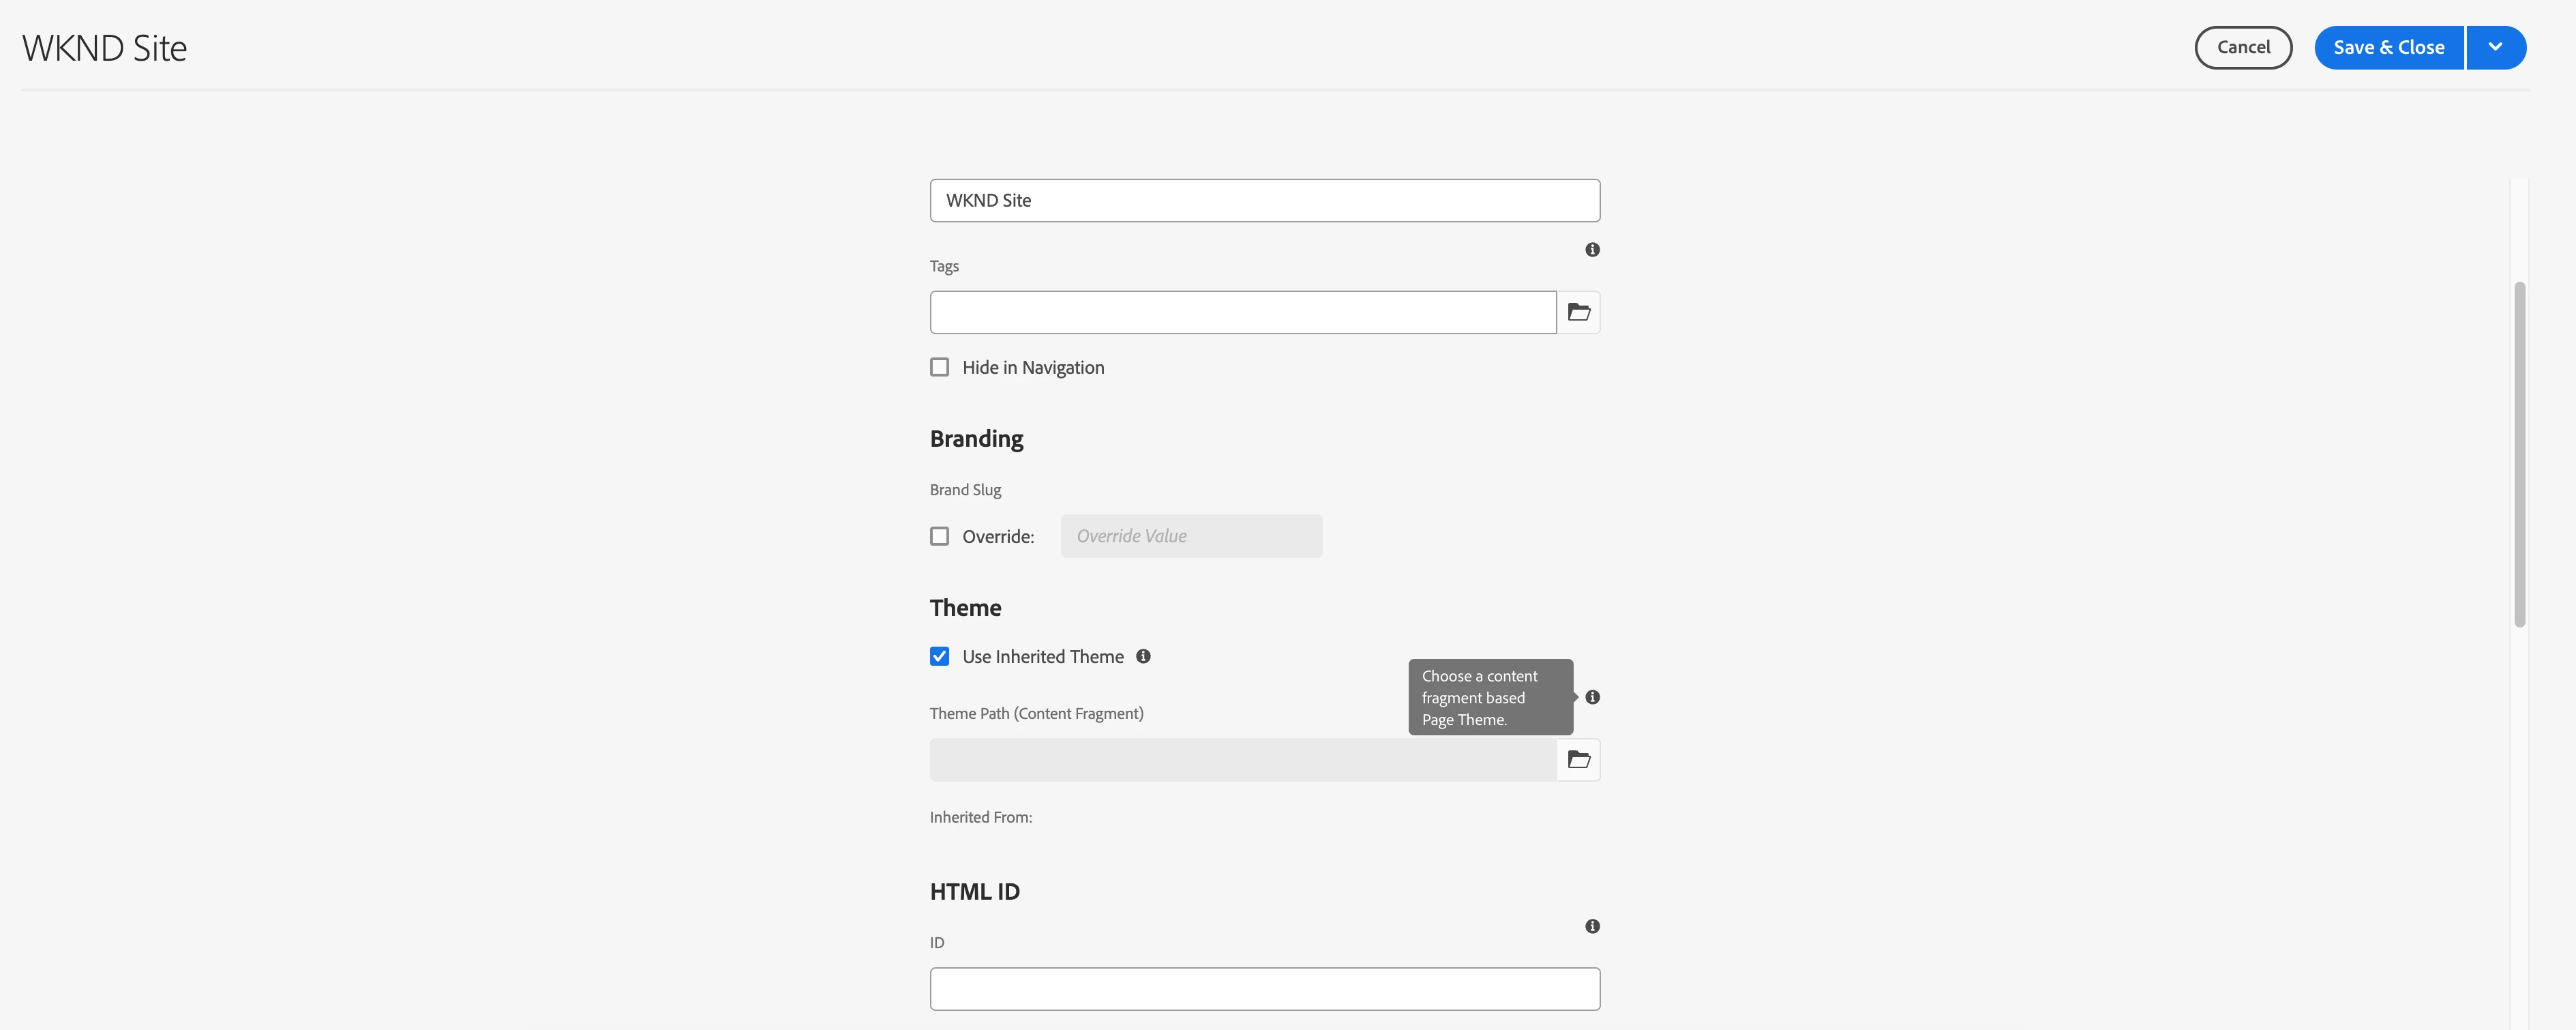Click info icon above Tags field

tap(1592, 250)
